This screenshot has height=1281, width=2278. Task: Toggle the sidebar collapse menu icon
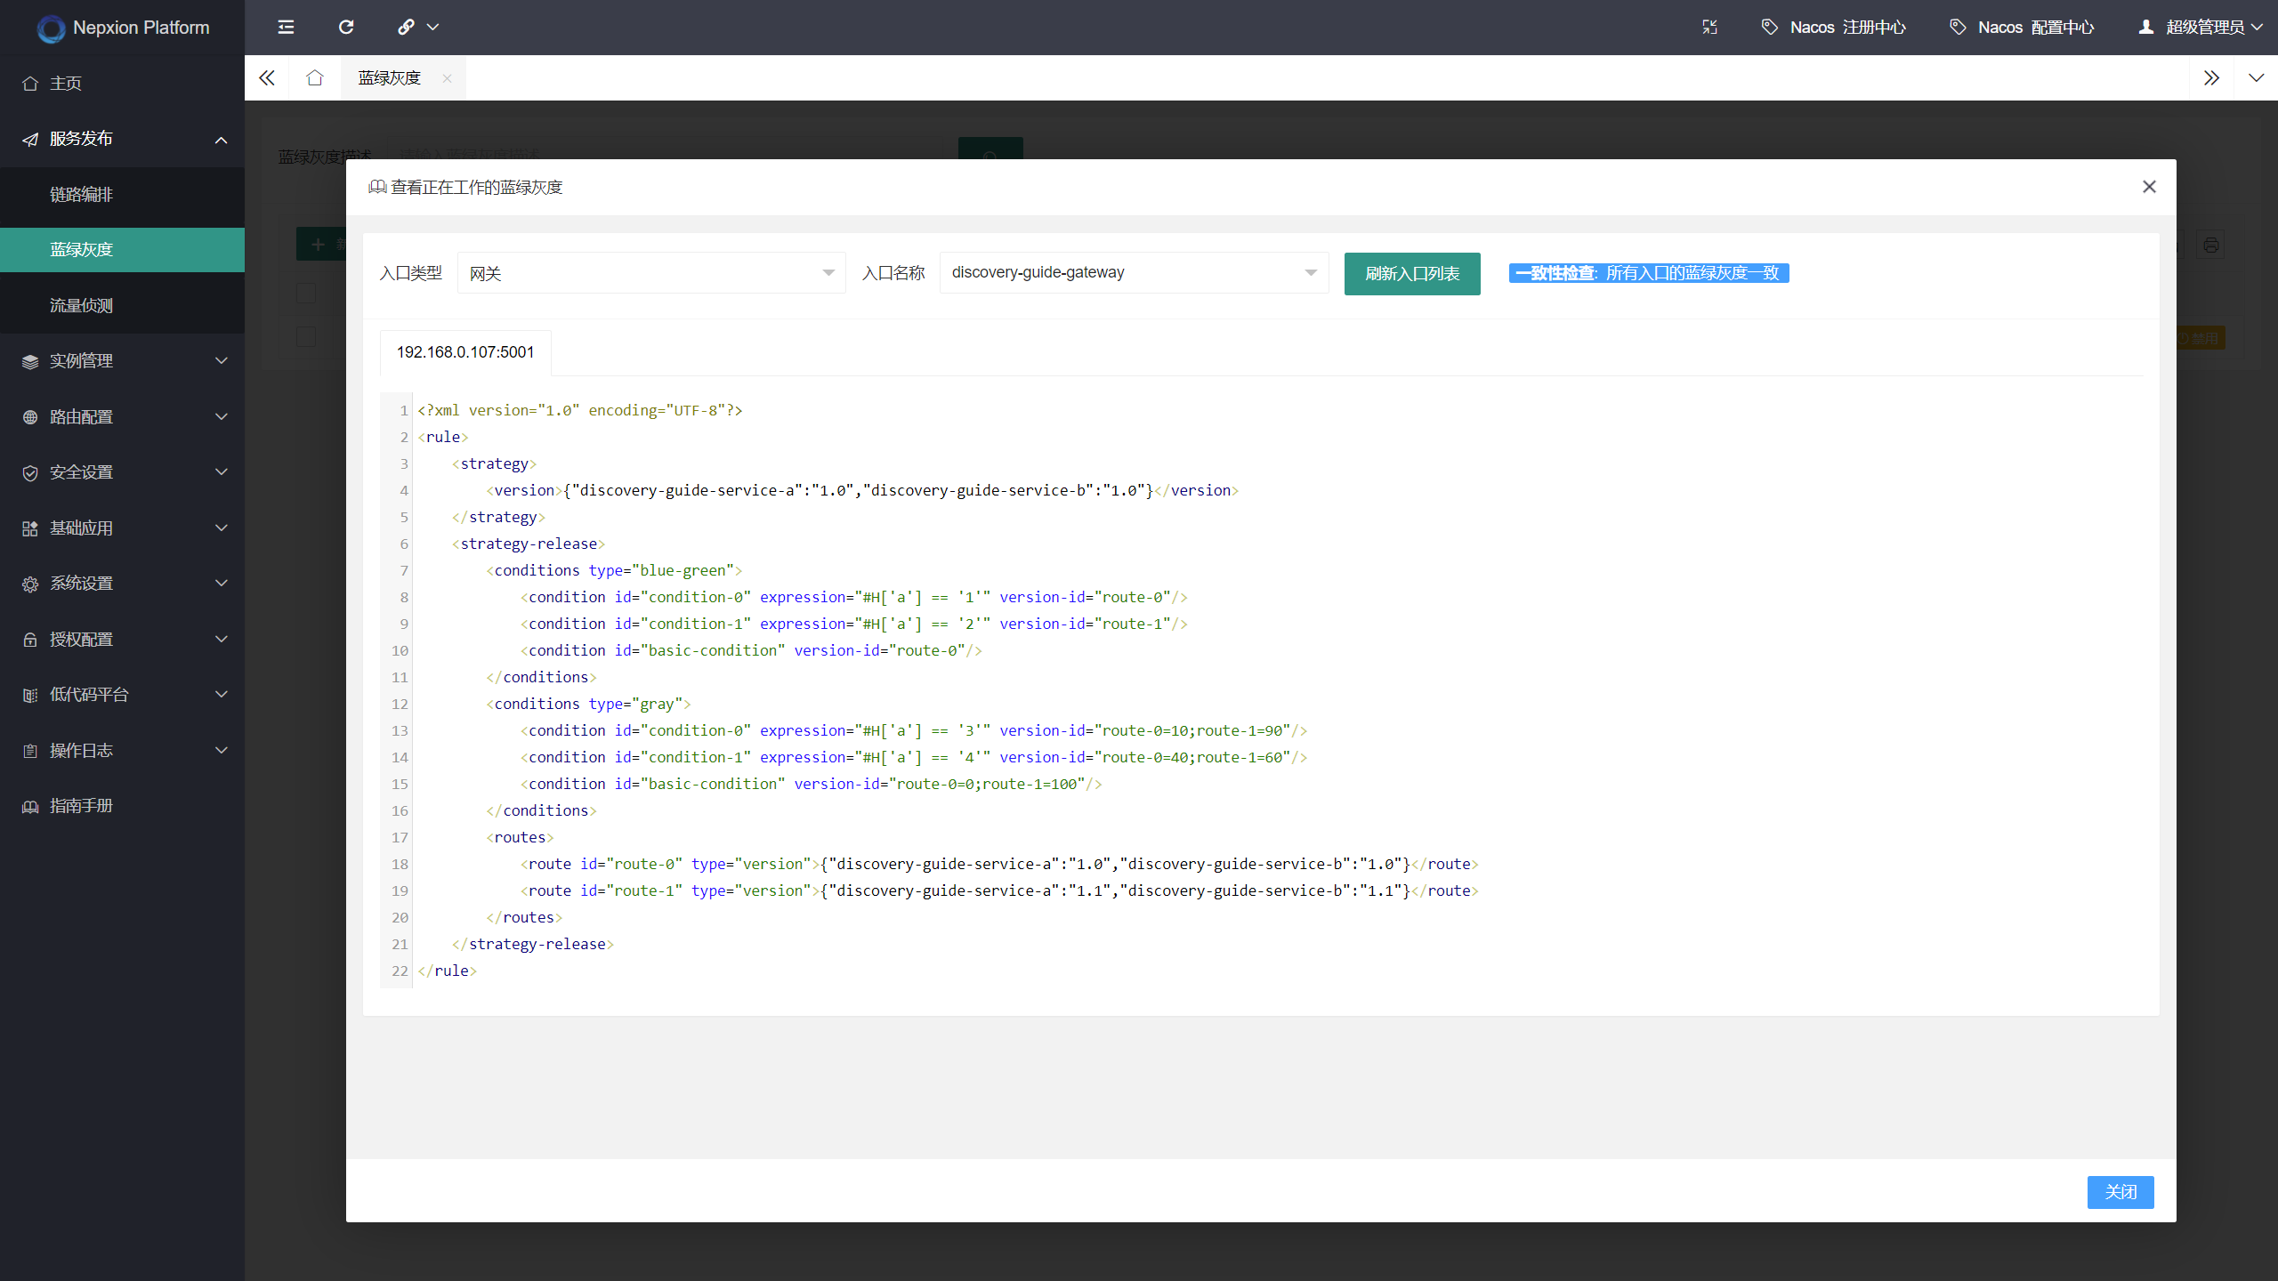286,27
